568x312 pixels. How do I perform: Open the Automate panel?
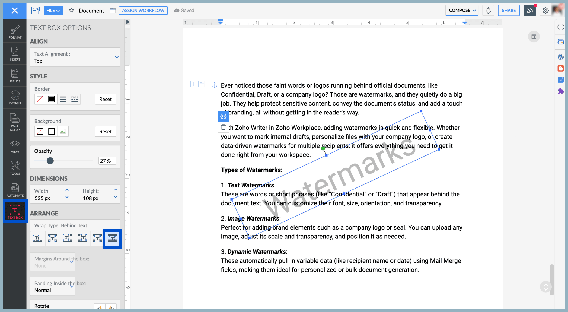coord(15,190)
